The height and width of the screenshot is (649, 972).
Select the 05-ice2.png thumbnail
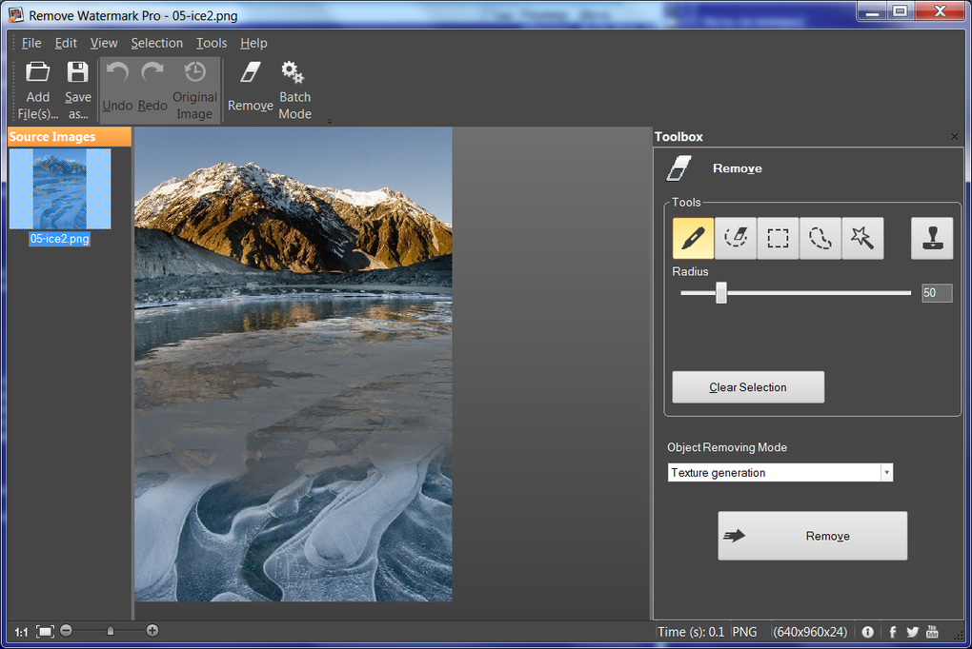[60, 189]
